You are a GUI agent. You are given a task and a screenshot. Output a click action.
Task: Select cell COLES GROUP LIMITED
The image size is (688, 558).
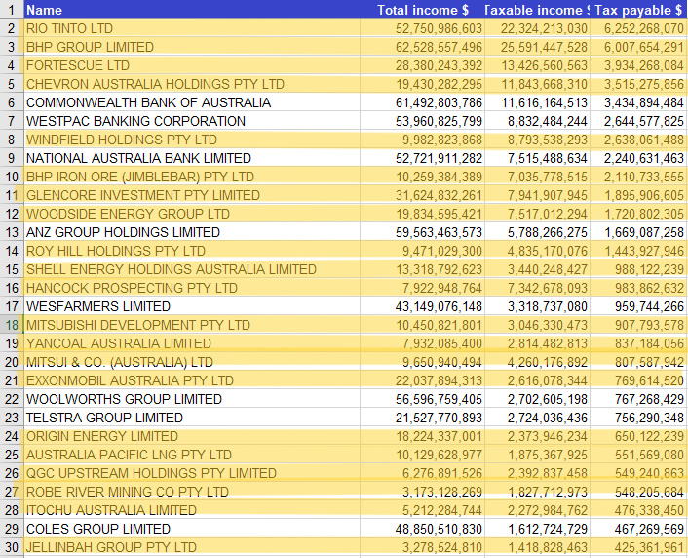pos(192,529)
